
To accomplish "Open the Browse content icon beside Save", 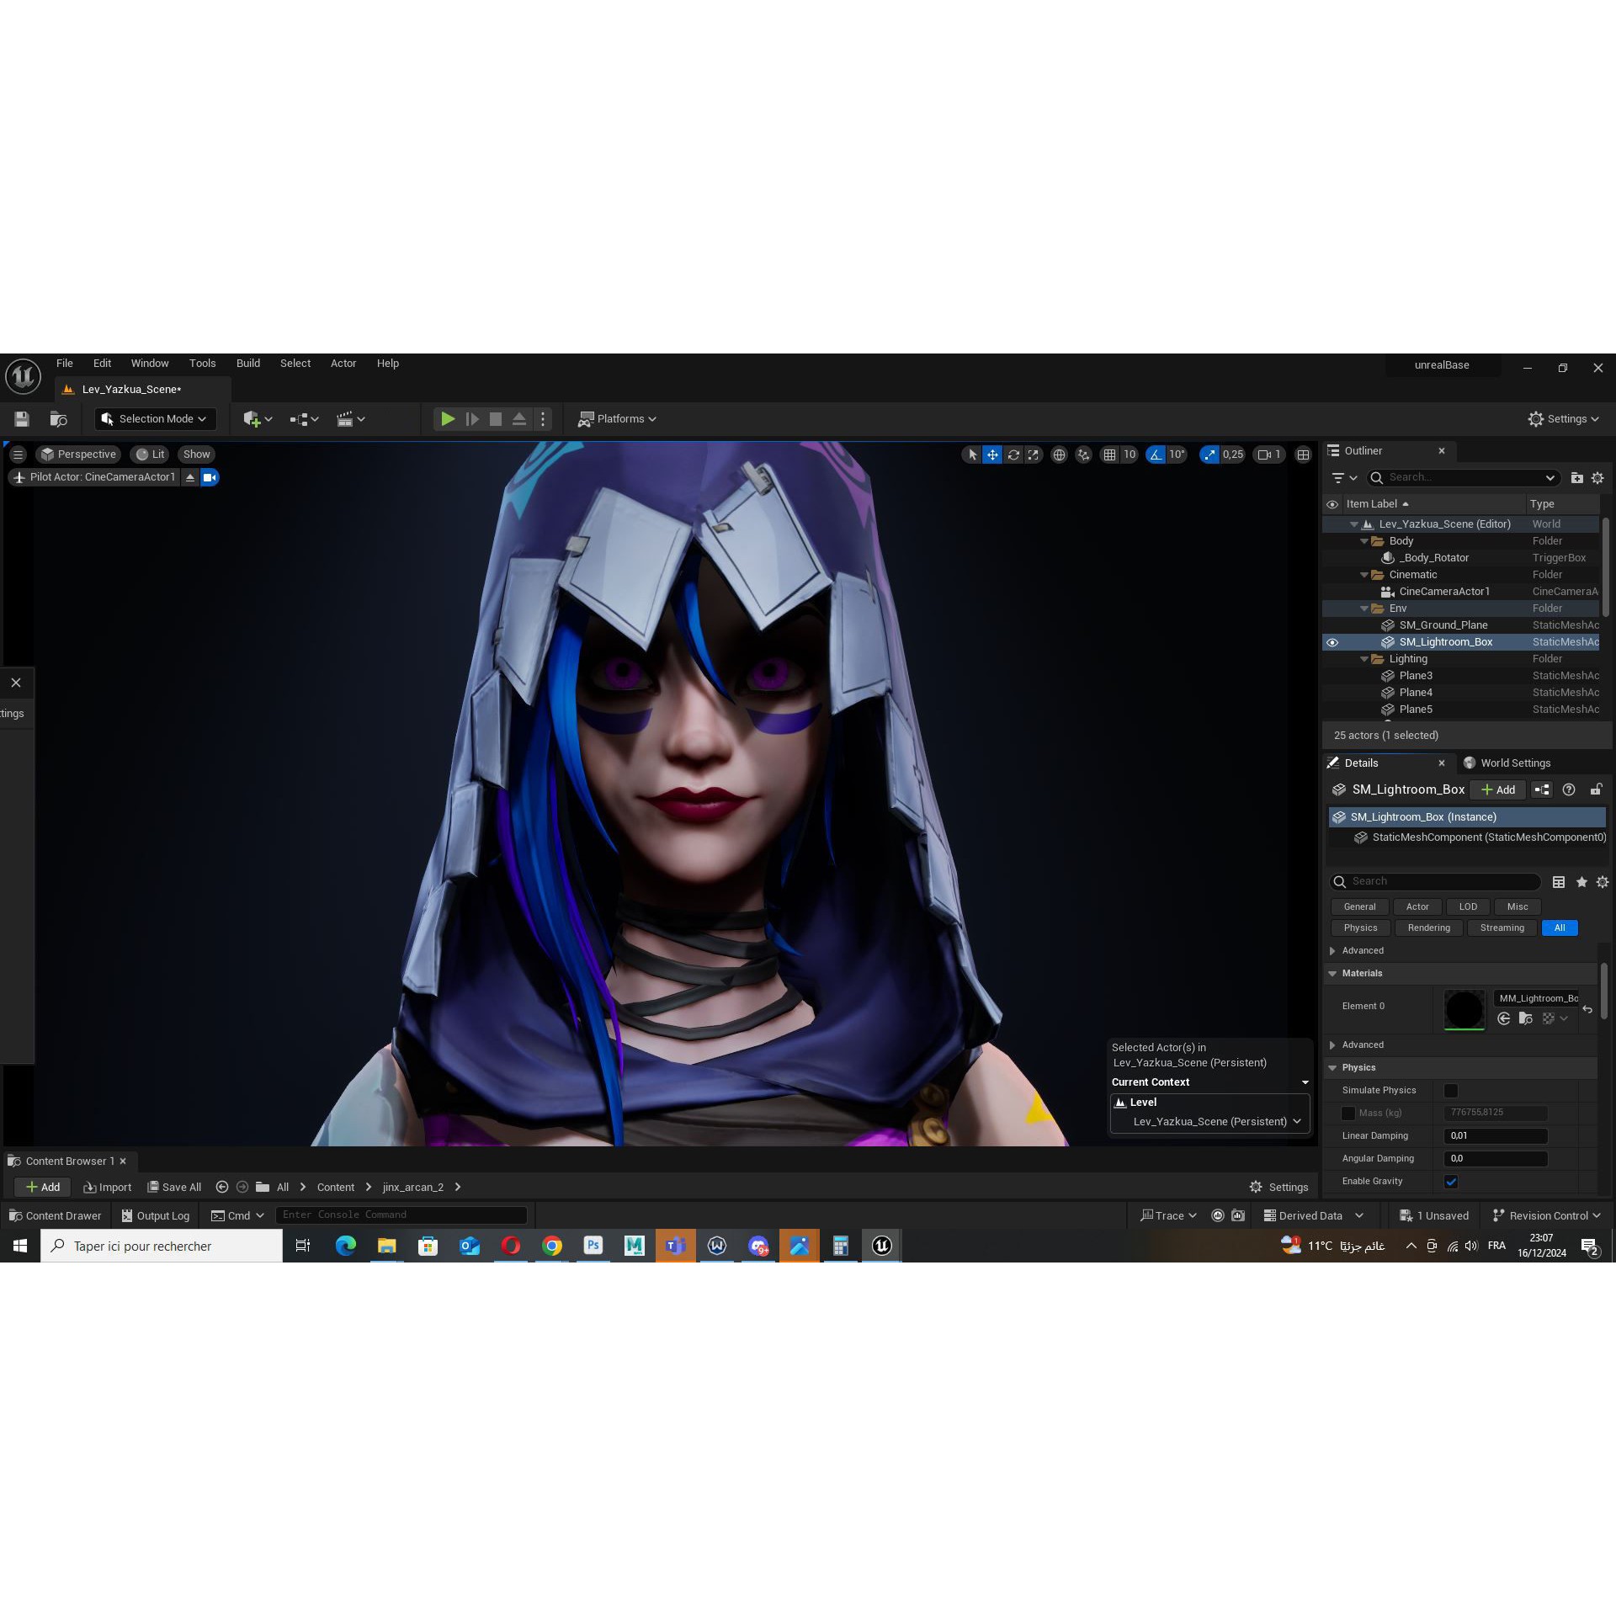I will pos(58,419).
